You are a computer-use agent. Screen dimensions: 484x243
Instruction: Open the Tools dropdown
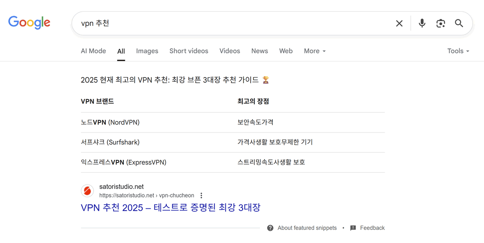pos(458,51)
